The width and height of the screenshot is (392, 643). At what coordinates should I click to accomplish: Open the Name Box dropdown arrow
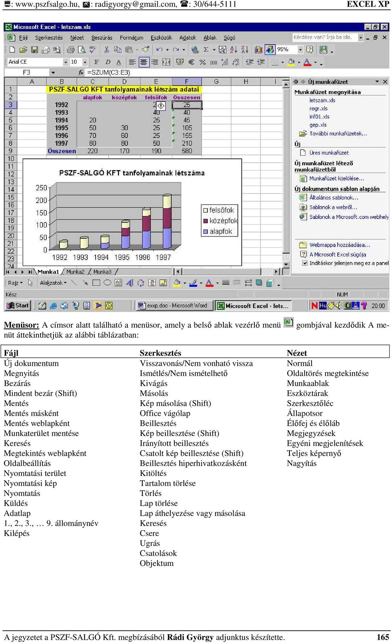pos(53,72)
